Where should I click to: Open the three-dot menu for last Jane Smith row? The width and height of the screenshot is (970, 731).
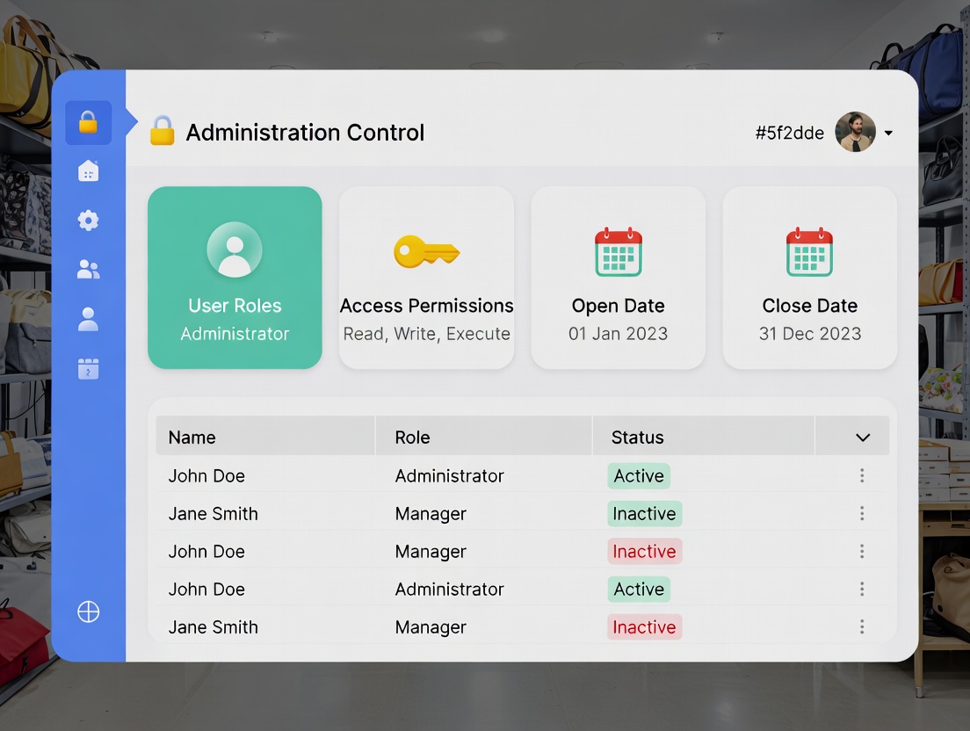tap(862, 626)
